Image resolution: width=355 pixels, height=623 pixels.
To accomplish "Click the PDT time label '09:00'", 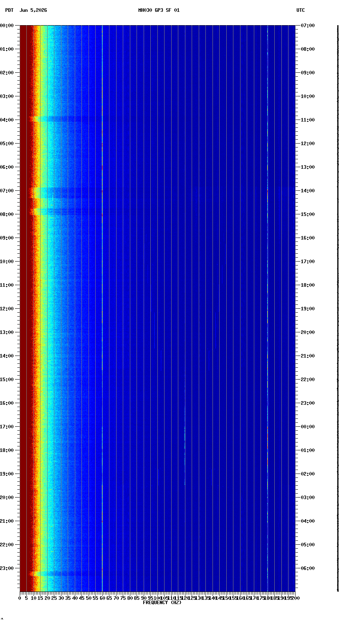I will [7, 238].
